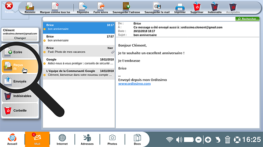Zoom out with the minus icon

[x=198, y=140]
